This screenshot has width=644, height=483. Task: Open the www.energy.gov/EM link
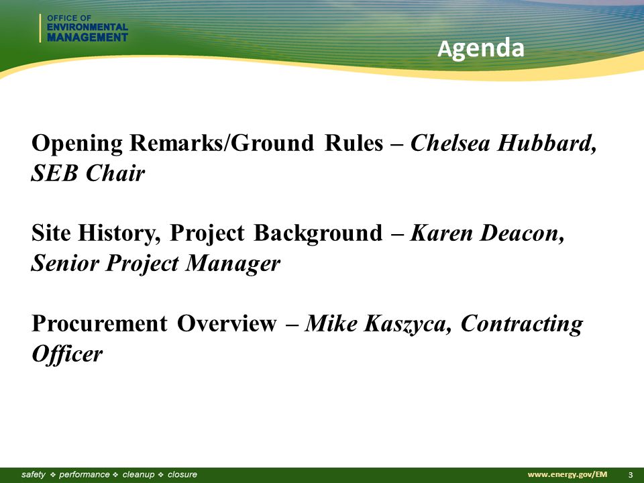568,475
